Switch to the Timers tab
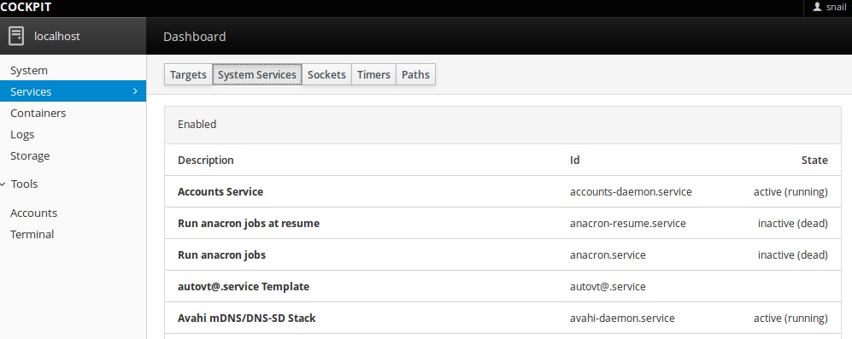852x339 pixels. click(373, 74)
